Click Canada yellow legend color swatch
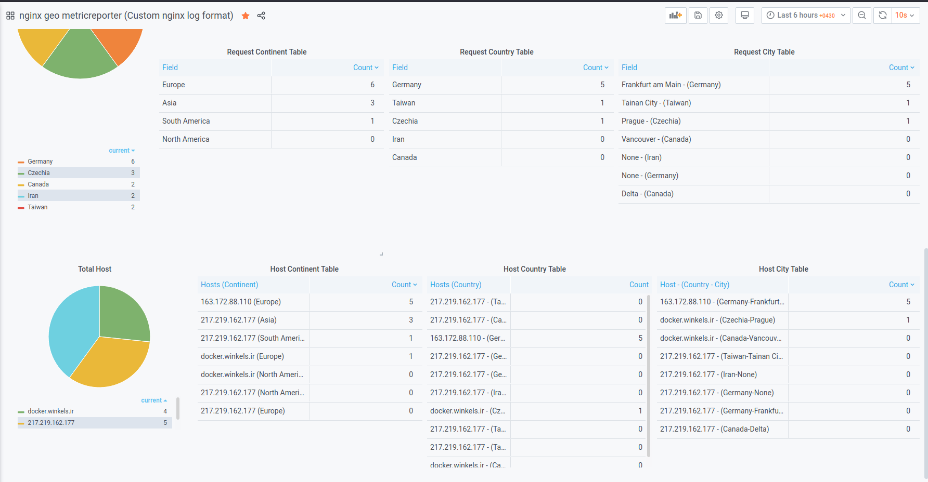Image resolution: width=928 pixels, height=482 pixels. click(21, 185)
